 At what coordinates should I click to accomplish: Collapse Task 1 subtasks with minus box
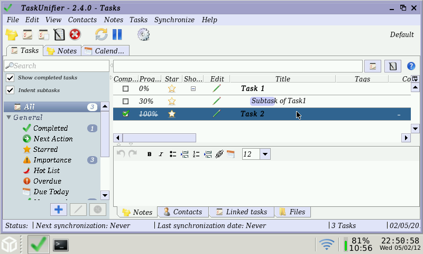click(193, 88)
